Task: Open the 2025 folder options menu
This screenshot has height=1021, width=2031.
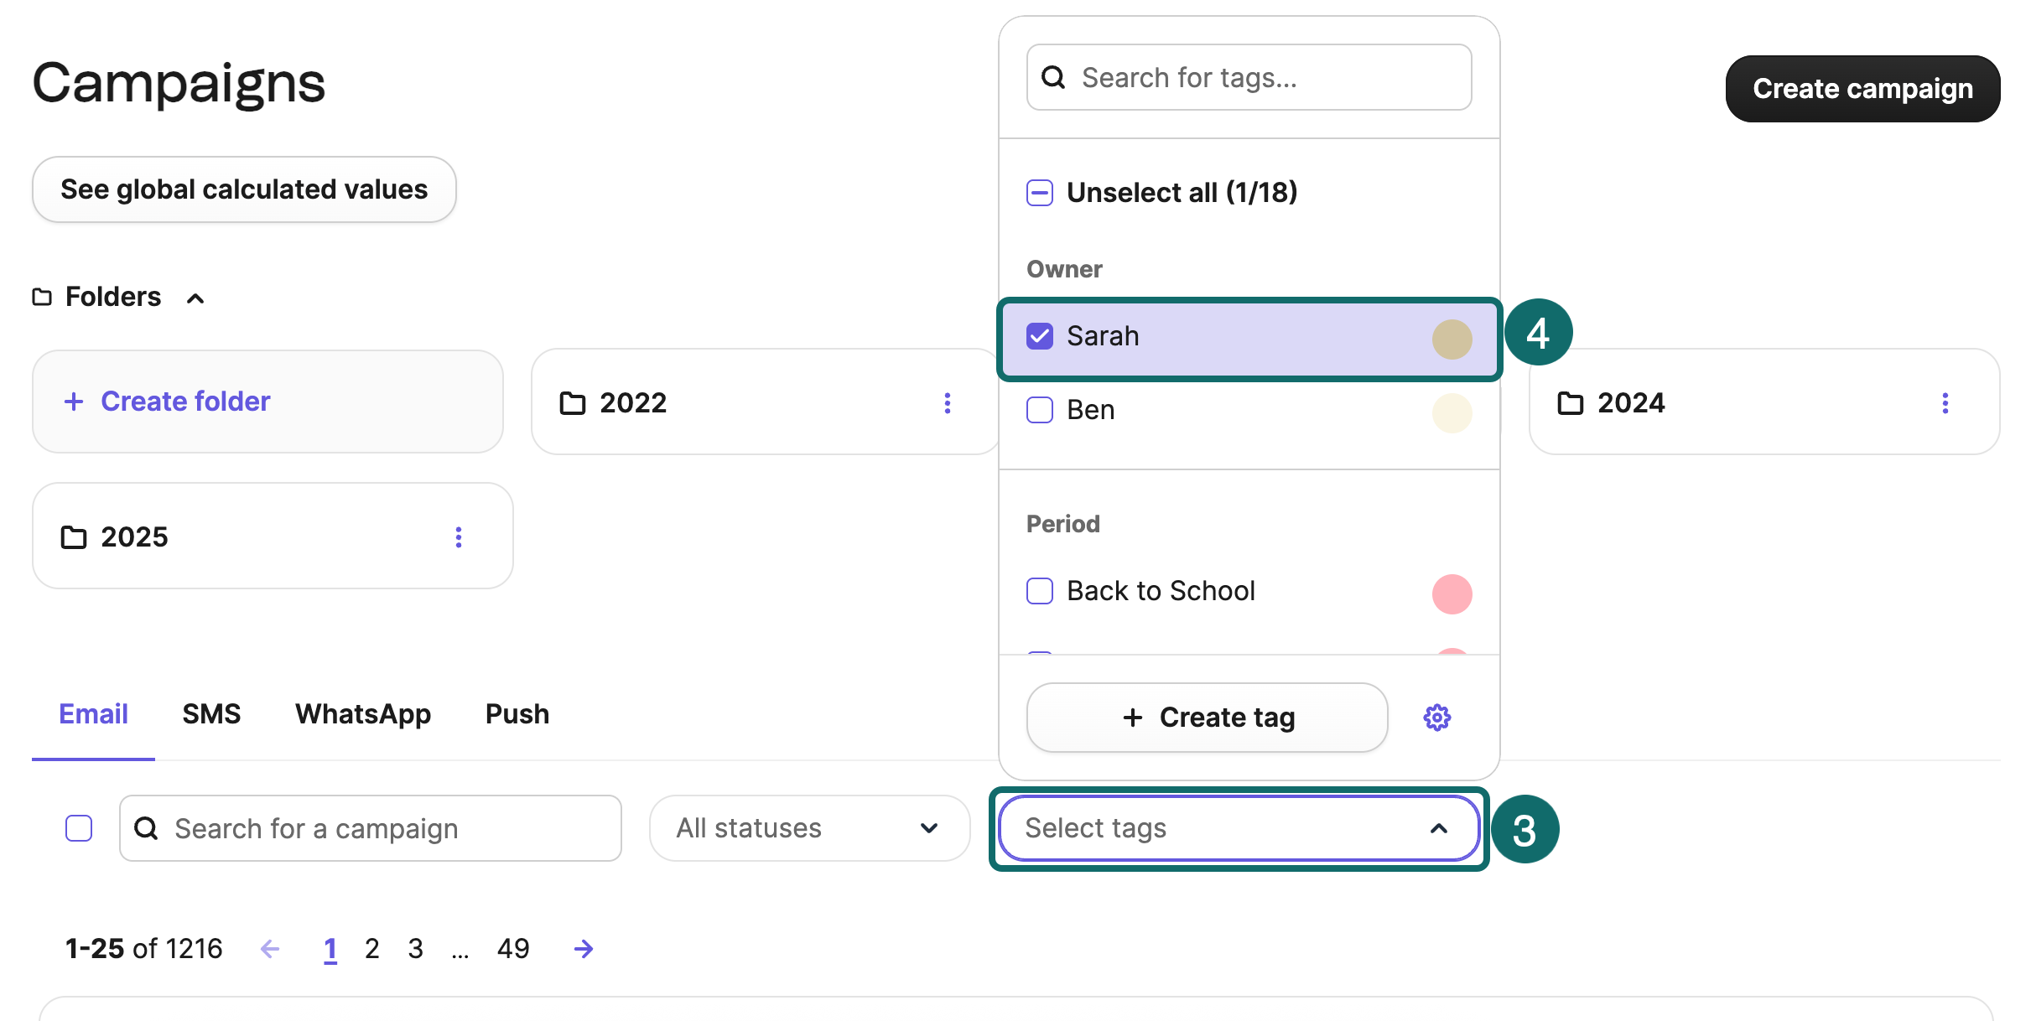Action: coord(459,536)
